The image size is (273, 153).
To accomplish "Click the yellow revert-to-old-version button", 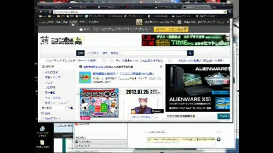I will point(171,29).
